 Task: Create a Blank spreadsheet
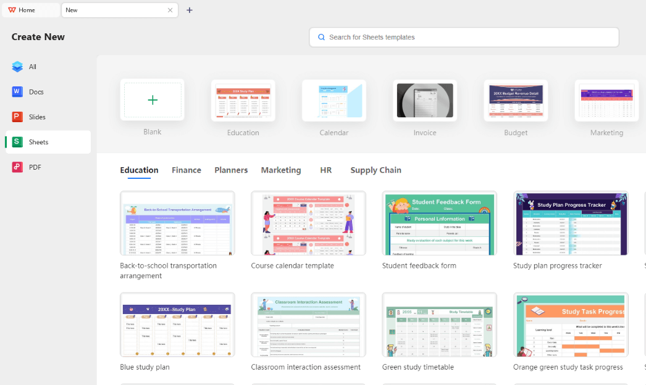click(x=153, y=101)
